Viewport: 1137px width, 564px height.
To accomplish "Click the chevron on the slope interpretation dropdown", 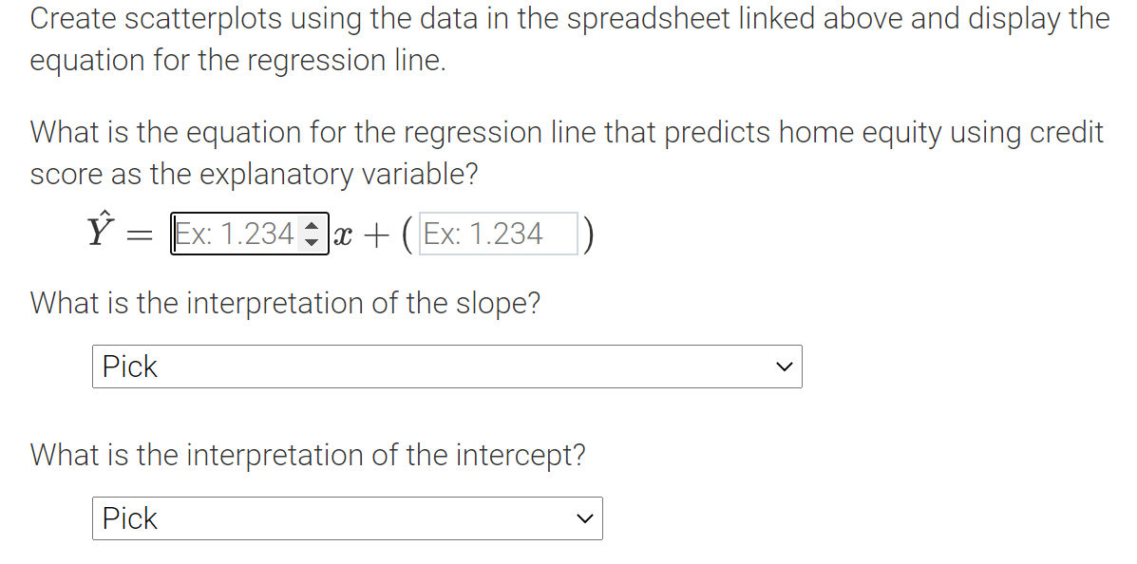I will coord(784,367).
